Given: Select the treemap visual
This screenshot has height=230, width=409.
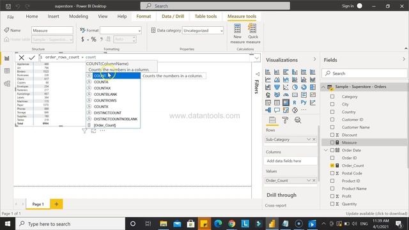Looking at the screenshot, I should pos(313,87).
